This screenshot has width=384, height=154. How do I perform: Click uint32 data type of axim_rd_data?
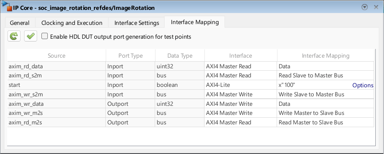click(x=180, y=66)
